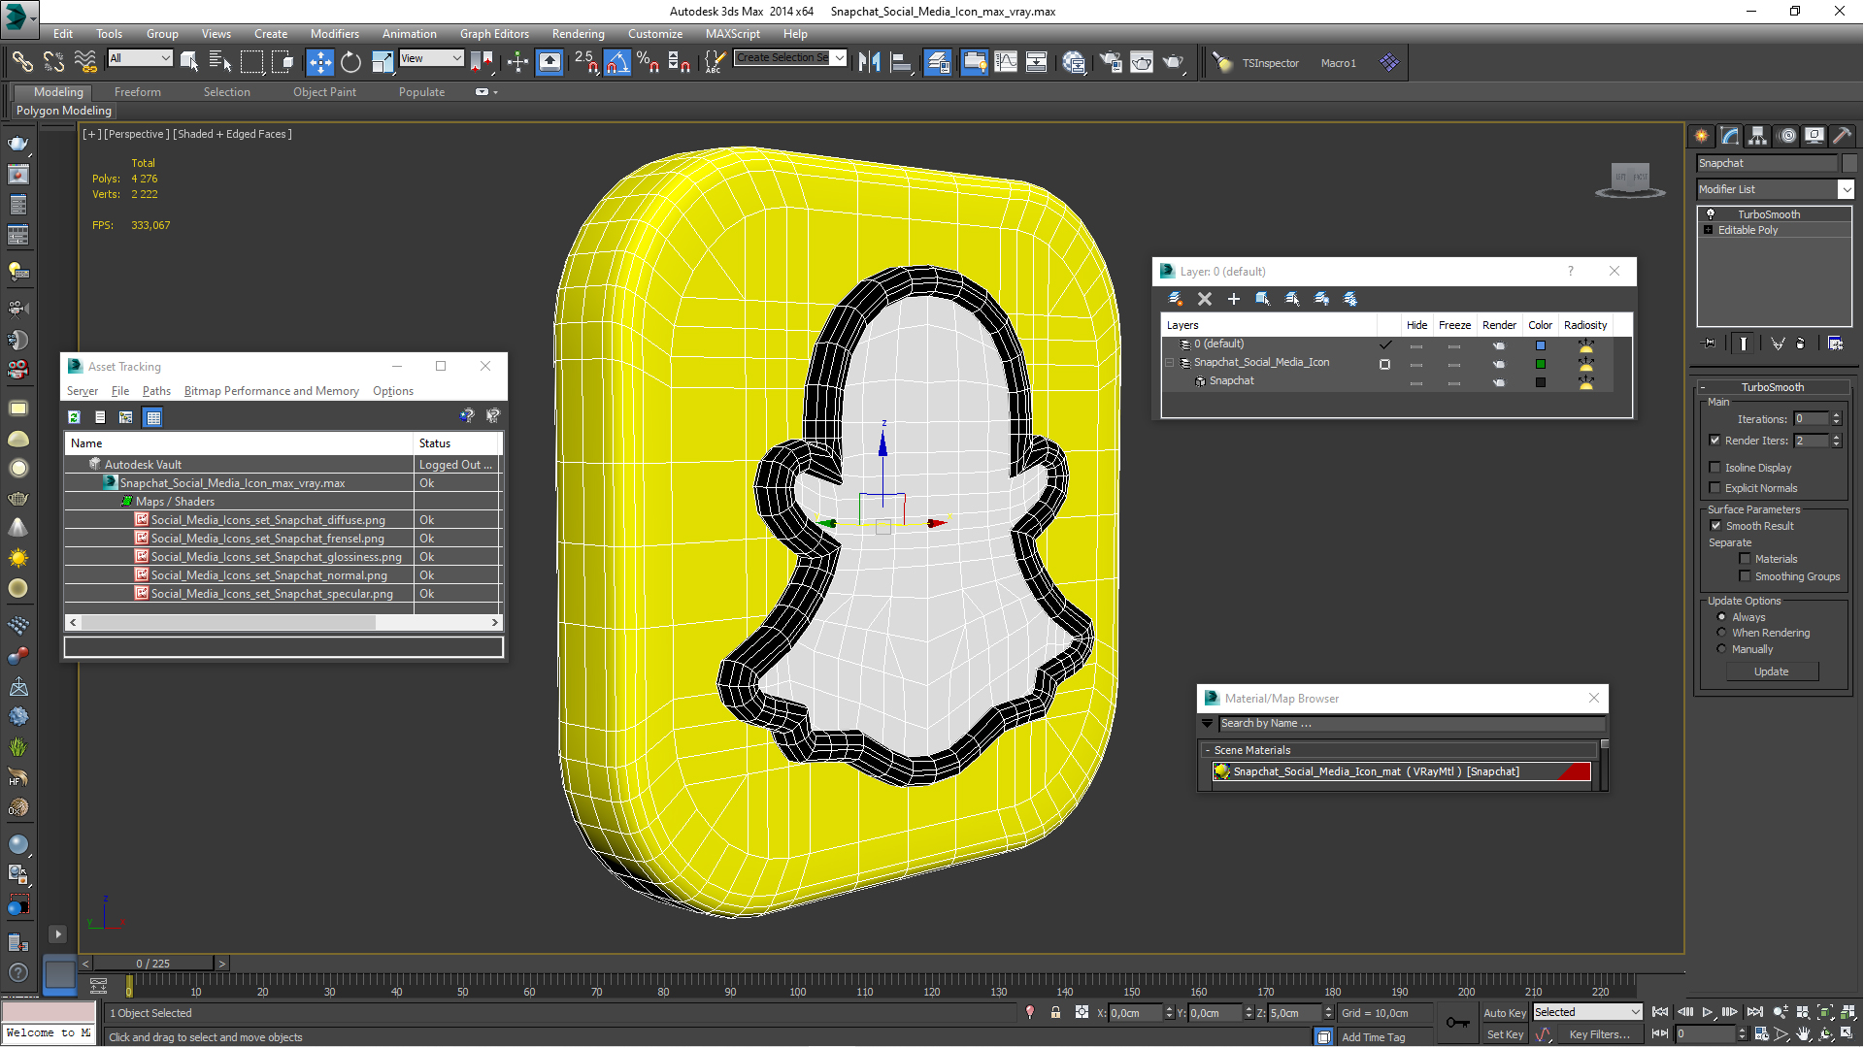This screenshot has height=1048, width=1864.
Task: Open the Hierarchy command panel tab
Action: 1758,136
